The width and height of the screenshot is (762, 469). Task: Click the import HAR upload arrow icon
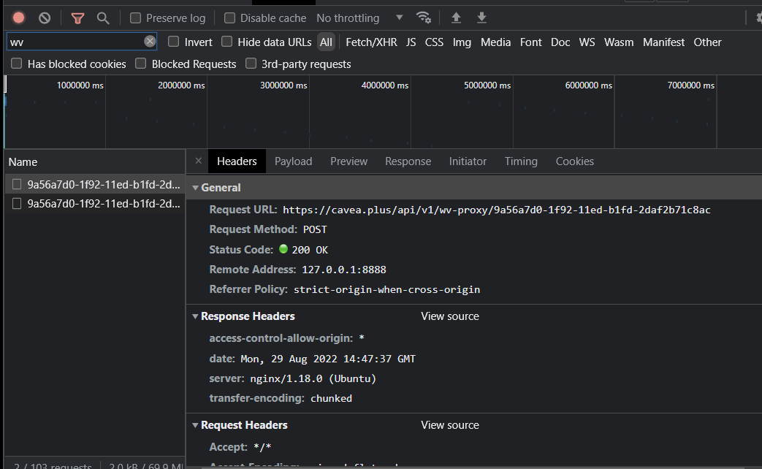tap(457, 18)
